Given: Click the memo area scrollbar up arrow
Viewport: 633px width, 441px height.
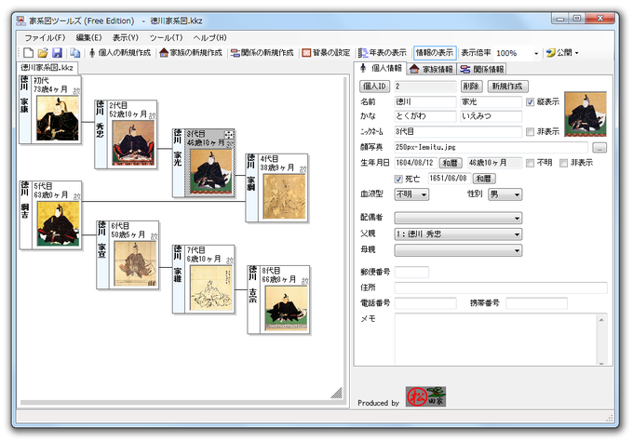Looking at the screenshot, I should coord(601,319).
